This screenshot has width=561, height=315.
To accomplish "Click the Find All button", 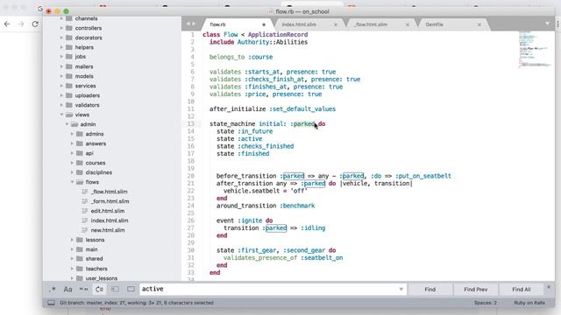I will point(522,290).
